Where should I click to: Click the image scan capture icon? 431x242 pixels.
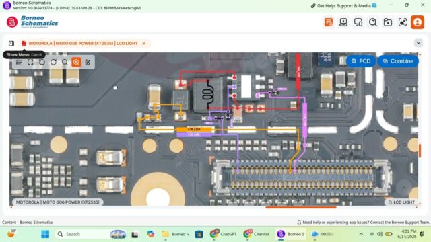click(403, 22)
